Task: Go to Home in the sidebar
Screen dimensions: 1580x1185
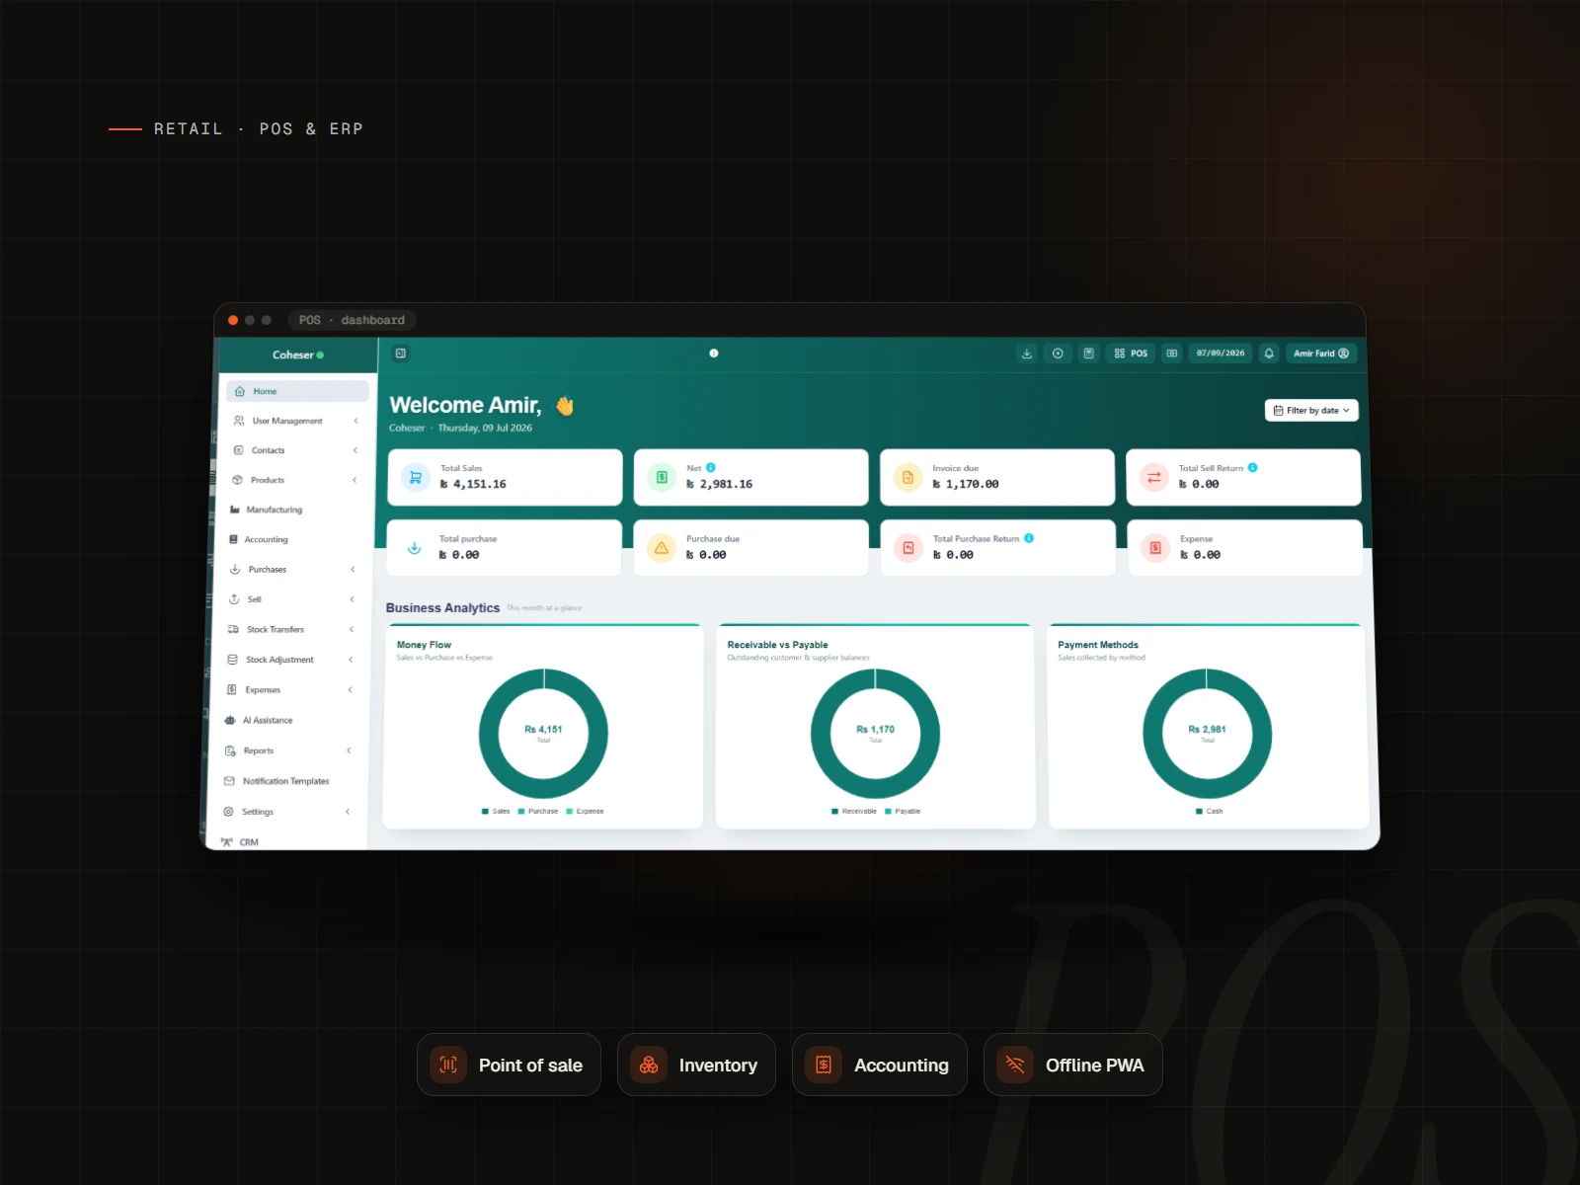Action: [297, 391]
